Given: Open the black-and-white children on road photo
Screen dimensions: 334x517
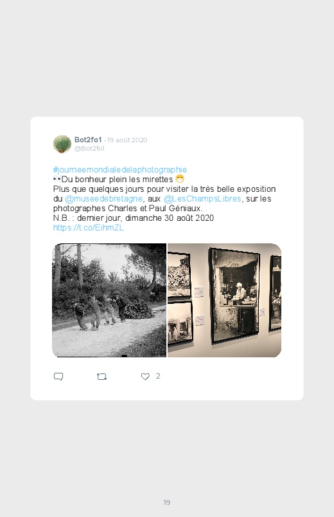Looking at the screenshot, I should pos(109,301).
